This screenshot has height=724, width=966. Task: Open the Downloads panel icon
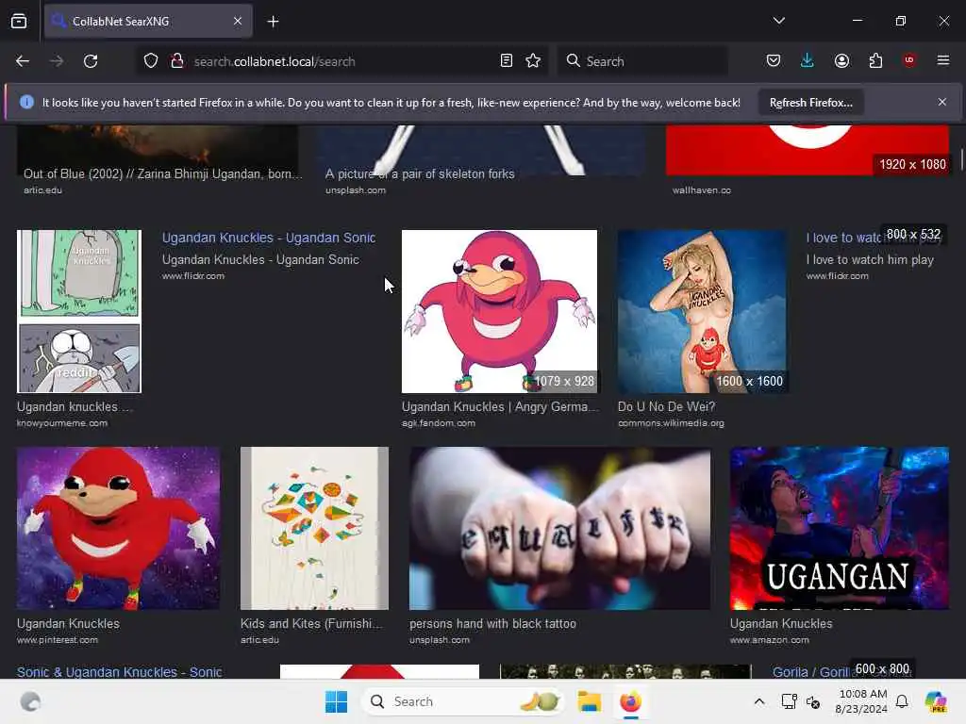pyautogui.click(x=808, y=60)
